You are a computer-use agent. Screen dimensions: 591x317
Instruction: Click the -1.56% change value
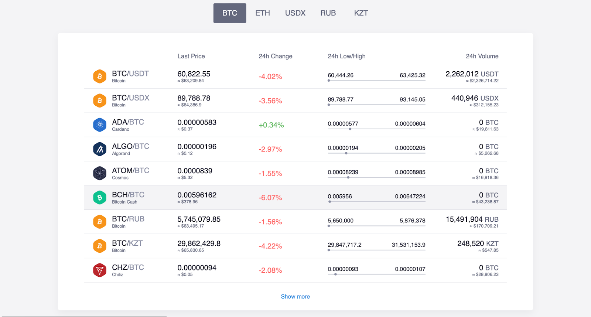pos(270,222)
